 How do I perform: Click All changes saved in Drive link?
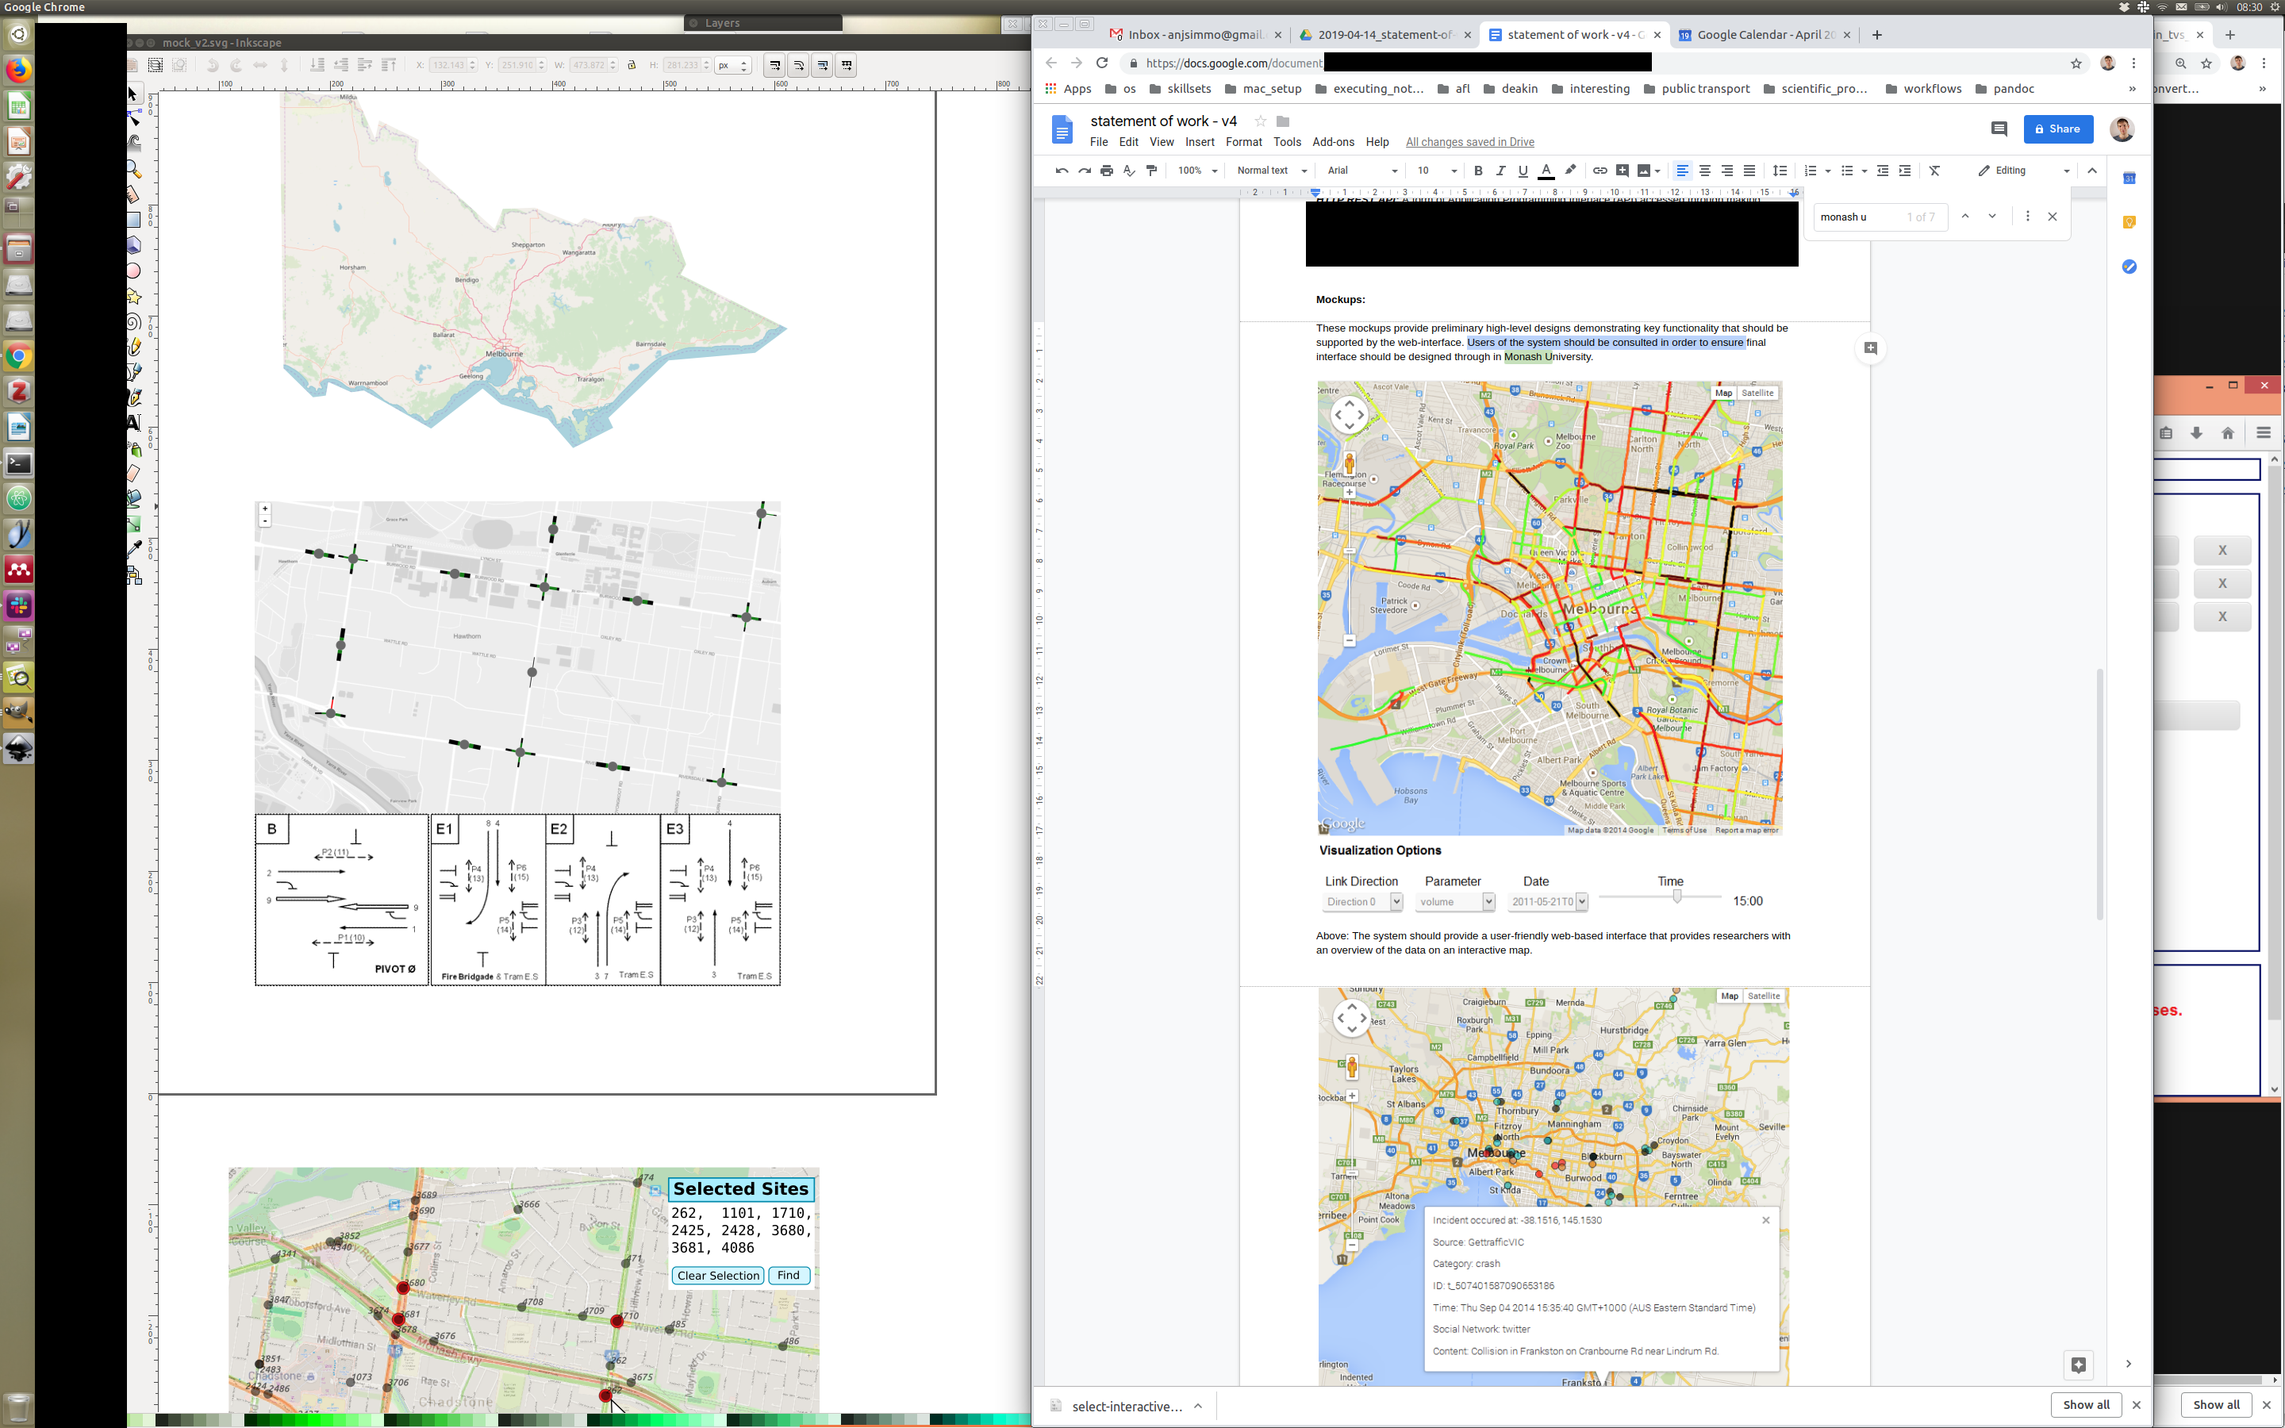(x=1469, y=143)
